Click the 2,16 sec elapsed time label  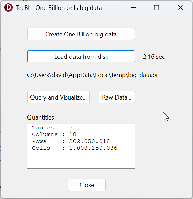(x=154, y=57)
